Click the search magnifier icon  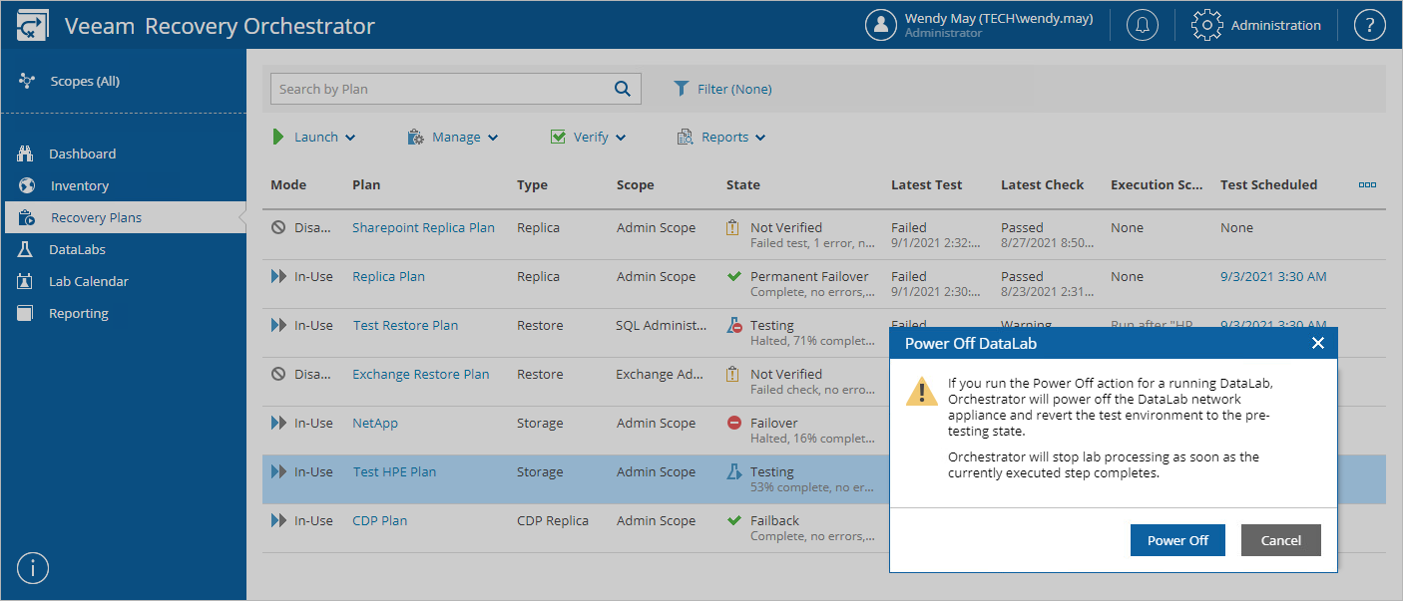point(623,89)
